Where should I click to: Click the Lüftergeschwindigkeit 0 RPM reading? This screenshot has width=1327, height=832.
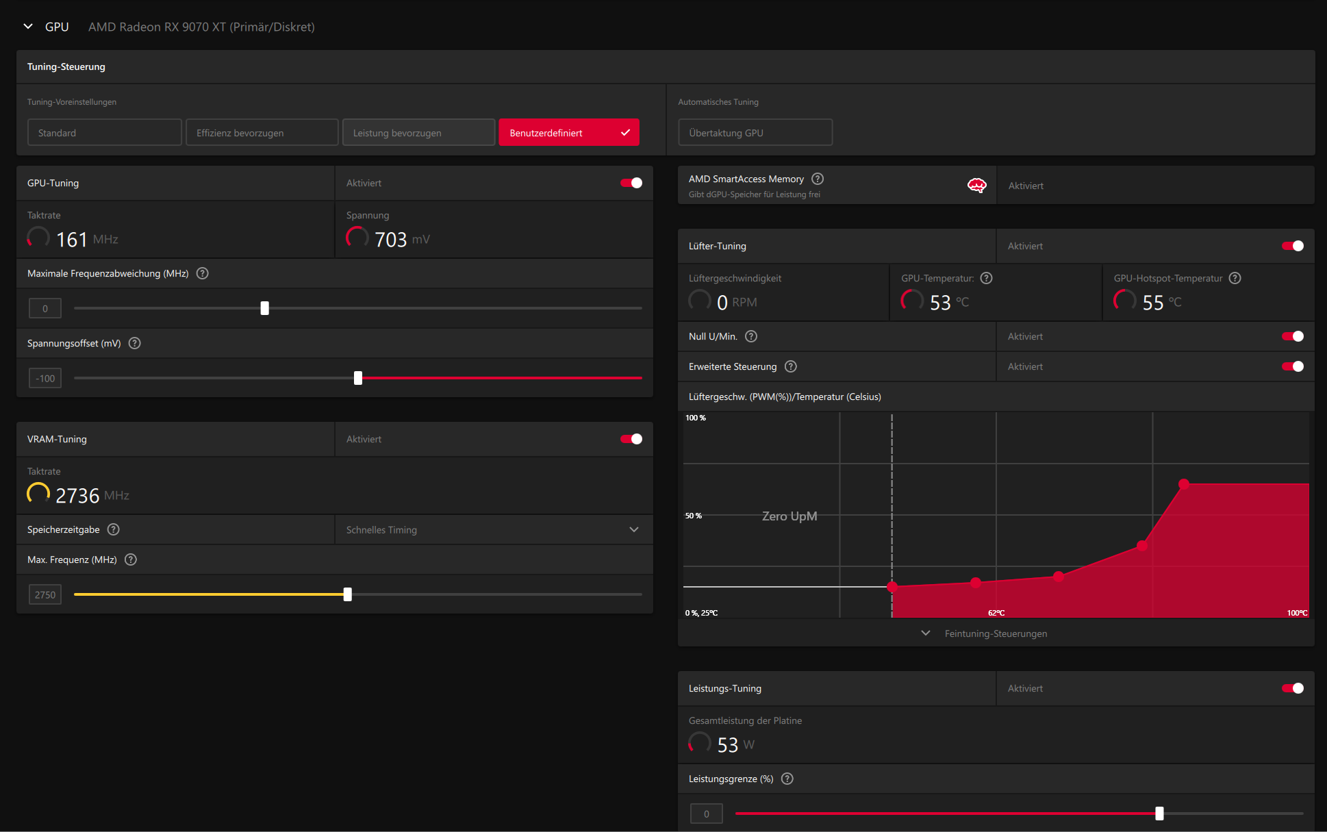tap(737, 302)
